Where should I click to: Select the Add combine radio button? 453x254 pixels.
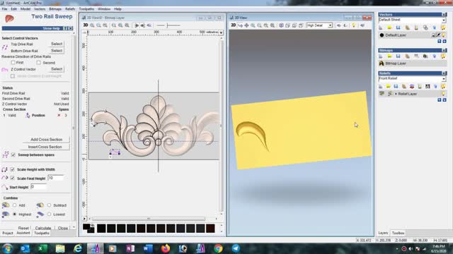14,205
